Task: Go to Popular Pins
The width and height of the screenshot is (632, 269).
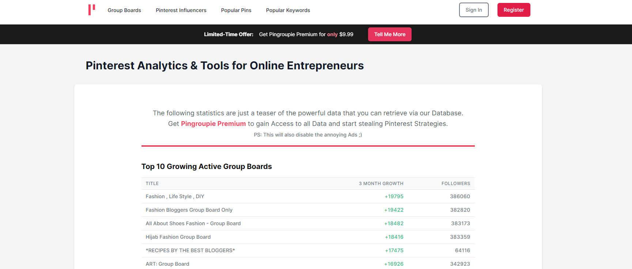Action: (x=236, y=10)
